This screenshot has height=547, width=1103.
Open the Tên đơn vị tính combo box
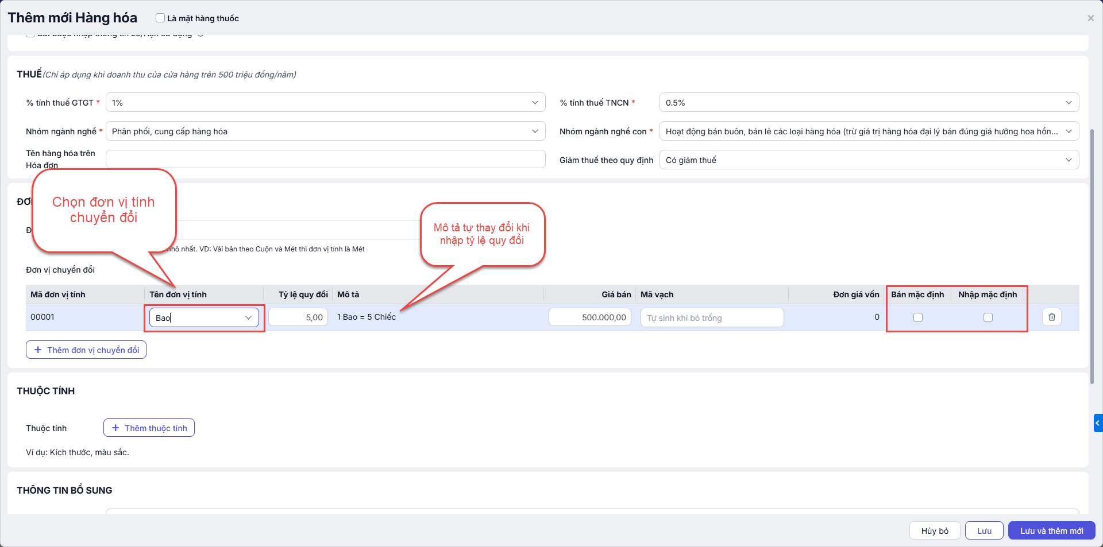point(204,318)
